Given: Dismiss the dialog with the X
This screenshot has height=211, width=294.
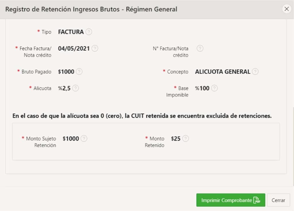Looking at the screenshot, I should (x=287, y=9).
